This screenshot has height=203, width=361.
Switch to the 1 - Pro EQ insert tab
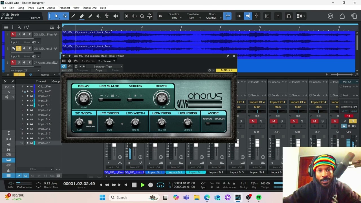click(88, 61)
